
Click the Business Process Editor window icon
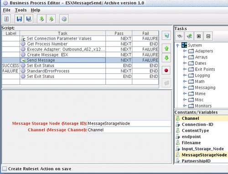5,3
